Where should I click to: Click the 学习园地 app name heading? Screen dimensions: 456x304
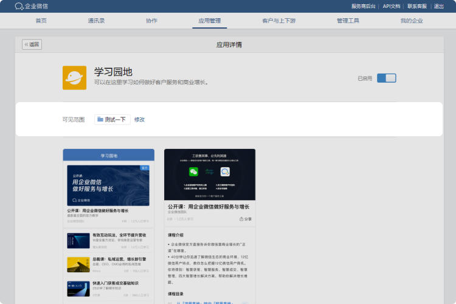113,72
